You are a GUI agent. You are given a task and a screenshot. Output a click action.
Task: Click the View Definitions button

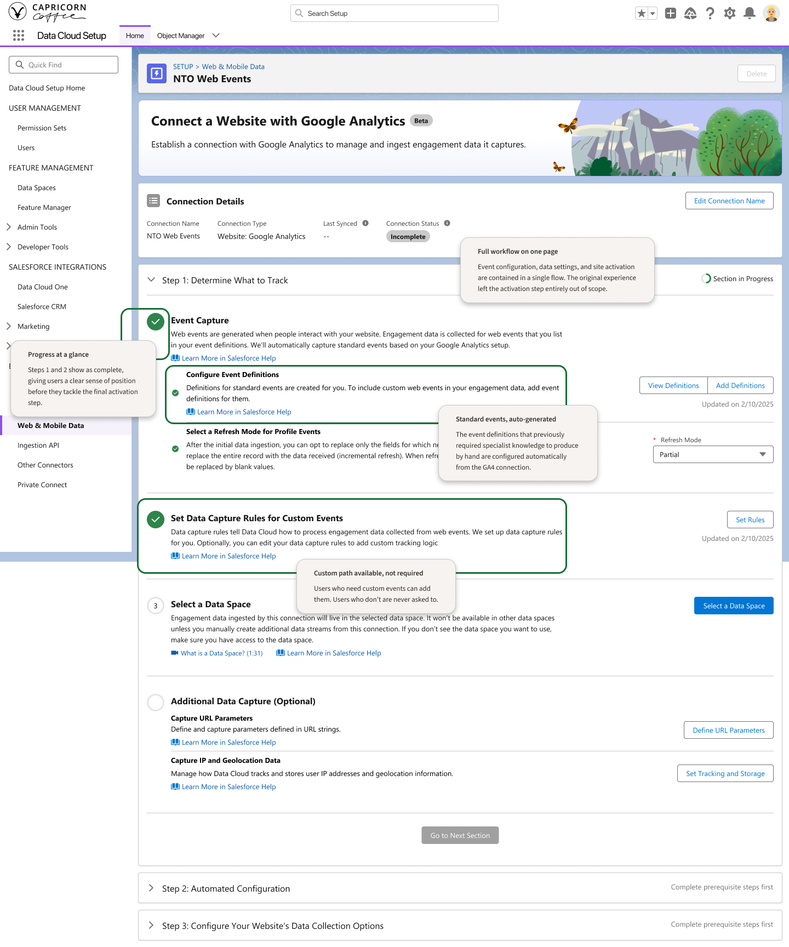673,385
